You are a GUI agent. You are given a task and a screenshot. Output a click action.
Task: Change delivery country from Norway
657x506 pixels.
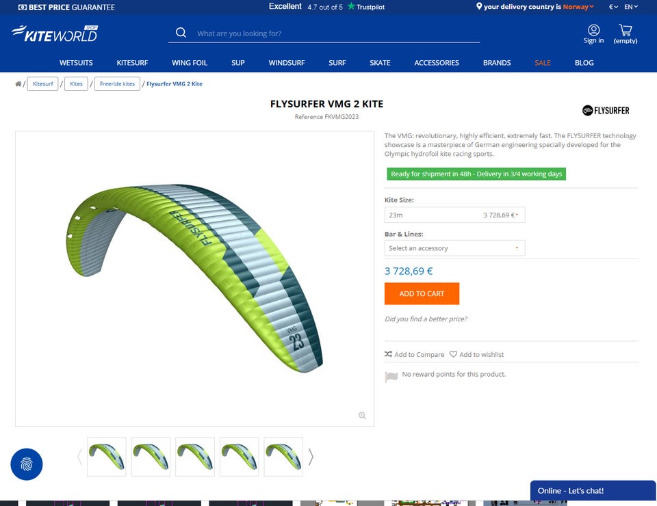pyautogui.click(x=578, y=7)
